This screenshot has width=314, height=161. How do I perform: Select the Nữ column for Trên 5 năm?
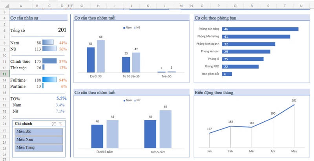pyautogui.click(x=165, y=128)
